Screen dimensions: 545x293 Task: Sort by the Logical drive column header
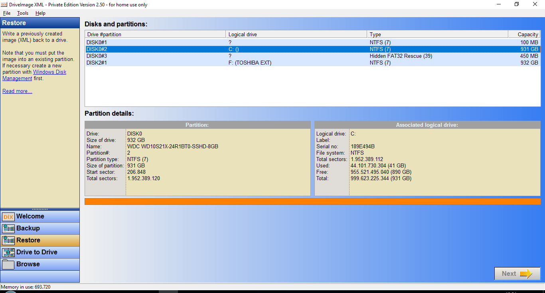click(296, 35)
